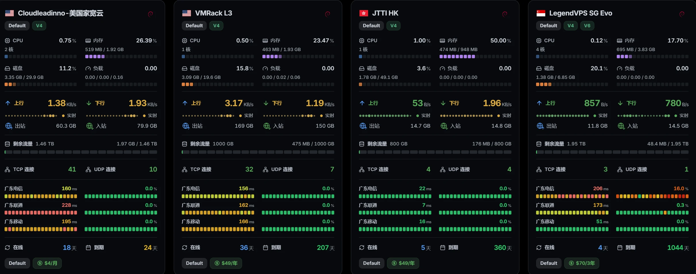696x274 pixels.
Task: Click the $49/年 price badge on JTTI HK
Action: click(x=403, y=263)
